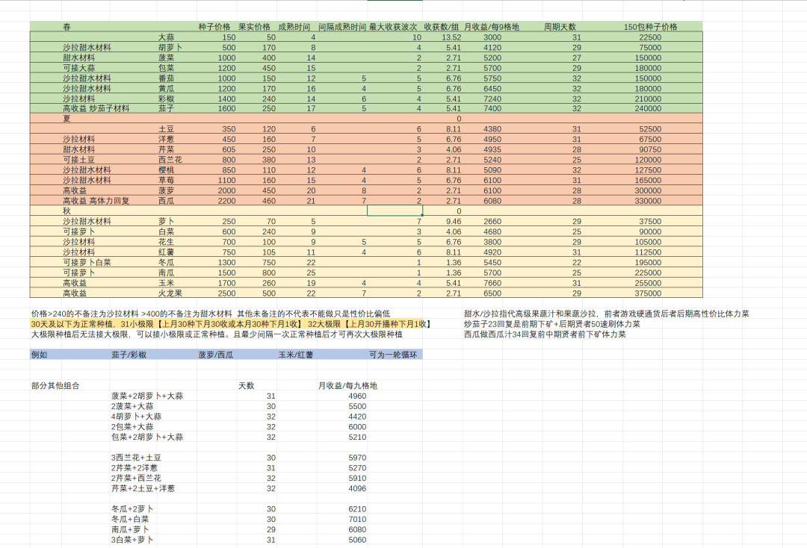This screenshot has height=548, width=807.
Task: Click the 150-pack price cell '375000'
Action: click(648, 293)
